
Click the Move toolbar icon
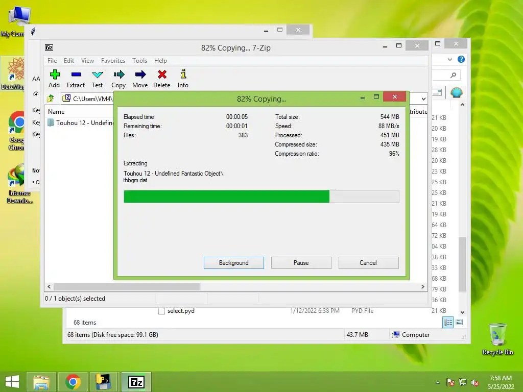[x=140, y=79]
